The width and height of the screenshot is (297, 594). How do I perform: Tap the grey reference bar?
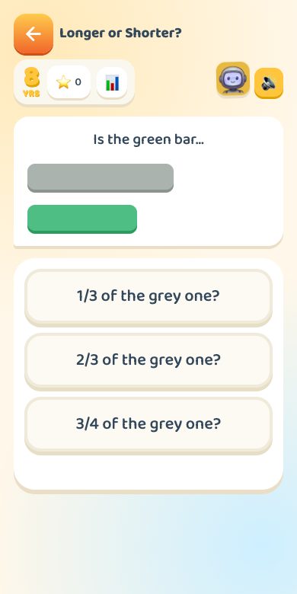[101, 178]
